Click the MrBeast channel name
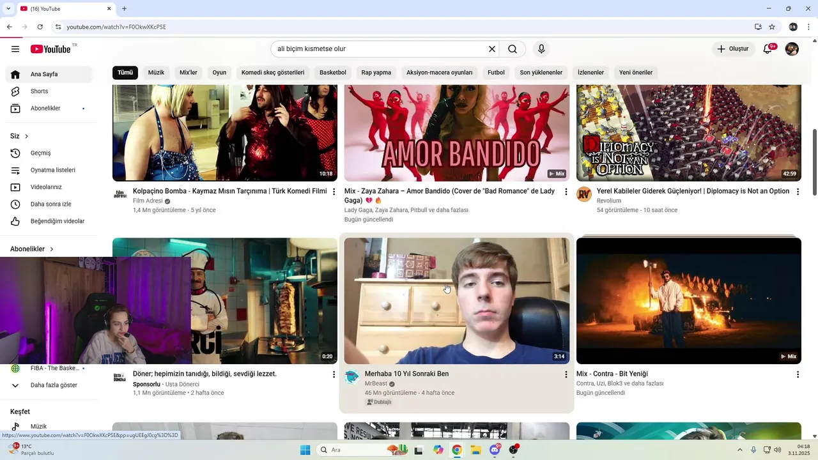The image size is (818, 460). [x=376, y=384]
